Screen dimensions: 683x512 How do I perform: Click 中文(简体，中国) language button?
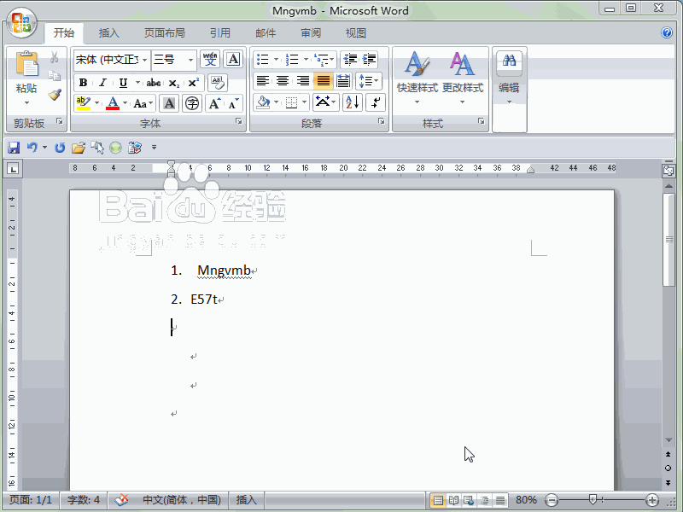click(182, 500)
